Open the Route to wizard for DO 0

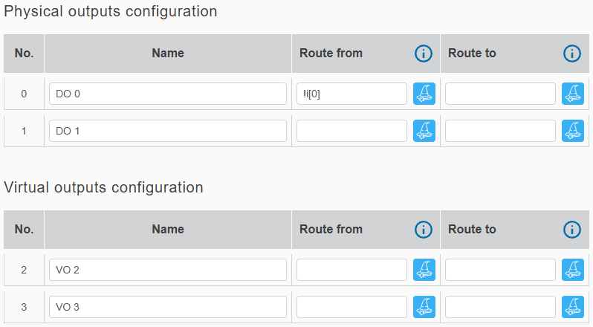click(x=572, y=94)
